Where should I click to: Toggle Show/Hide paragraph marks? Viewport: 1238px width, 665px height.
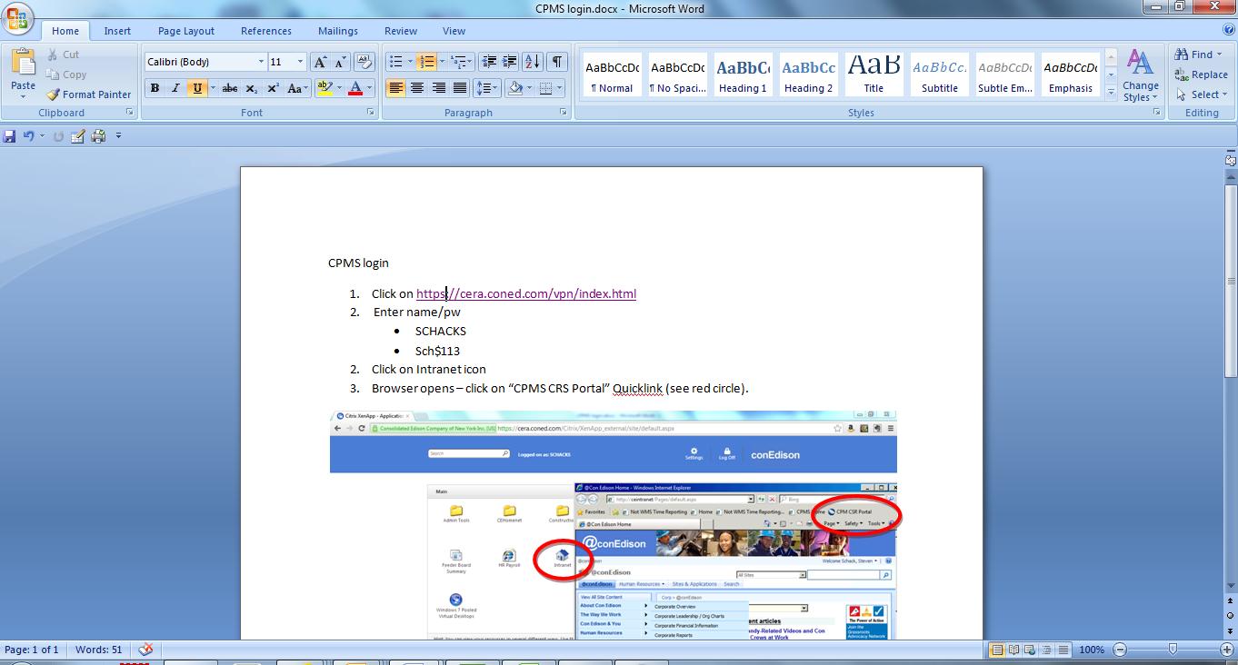(x=556, y=62)
